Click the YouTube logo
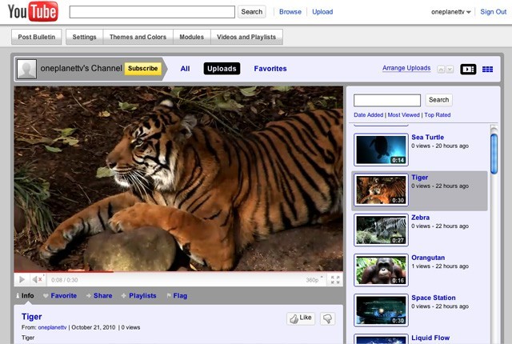The height and width of the screenshot is (344, 512). (33, 12)
